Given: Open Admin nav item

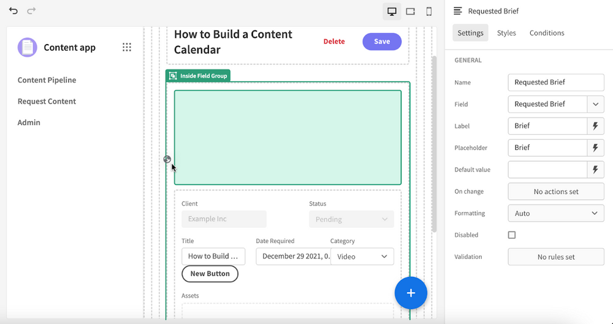Looking at the screenshot, I should point(29,122).
